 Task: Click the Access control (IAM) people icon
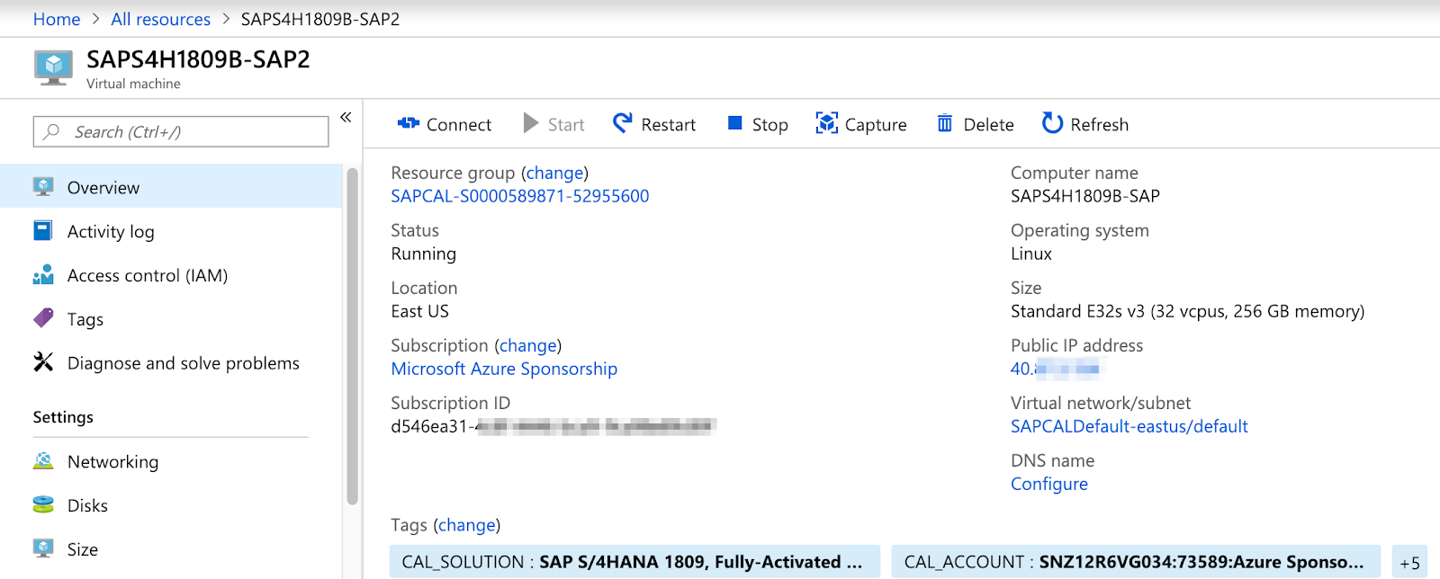[x=43, y=275]
